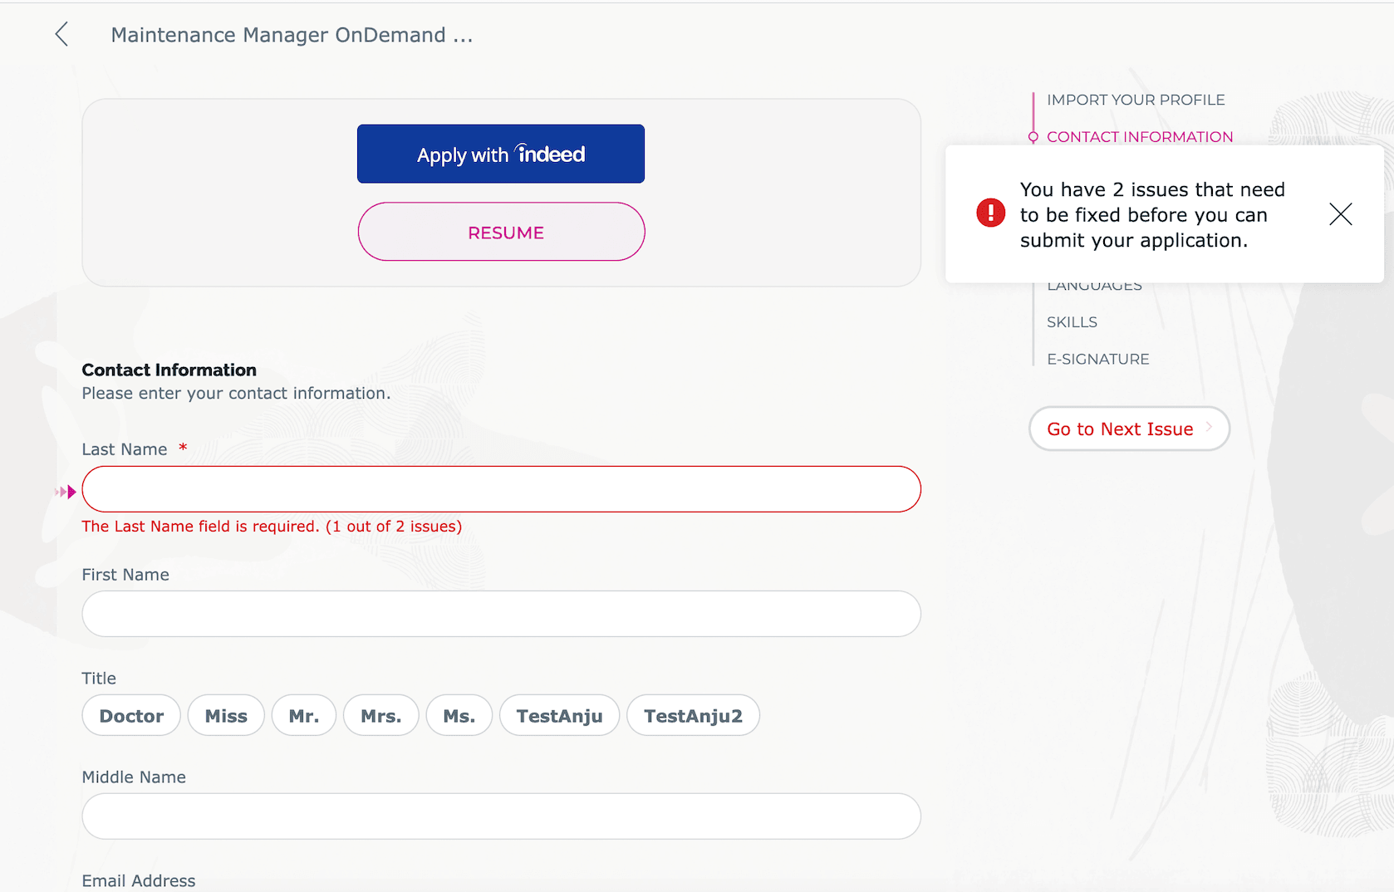Jump to the SKILLS section
The height and width of the screenshot is (892, 1394).
tap(1072, 322)
